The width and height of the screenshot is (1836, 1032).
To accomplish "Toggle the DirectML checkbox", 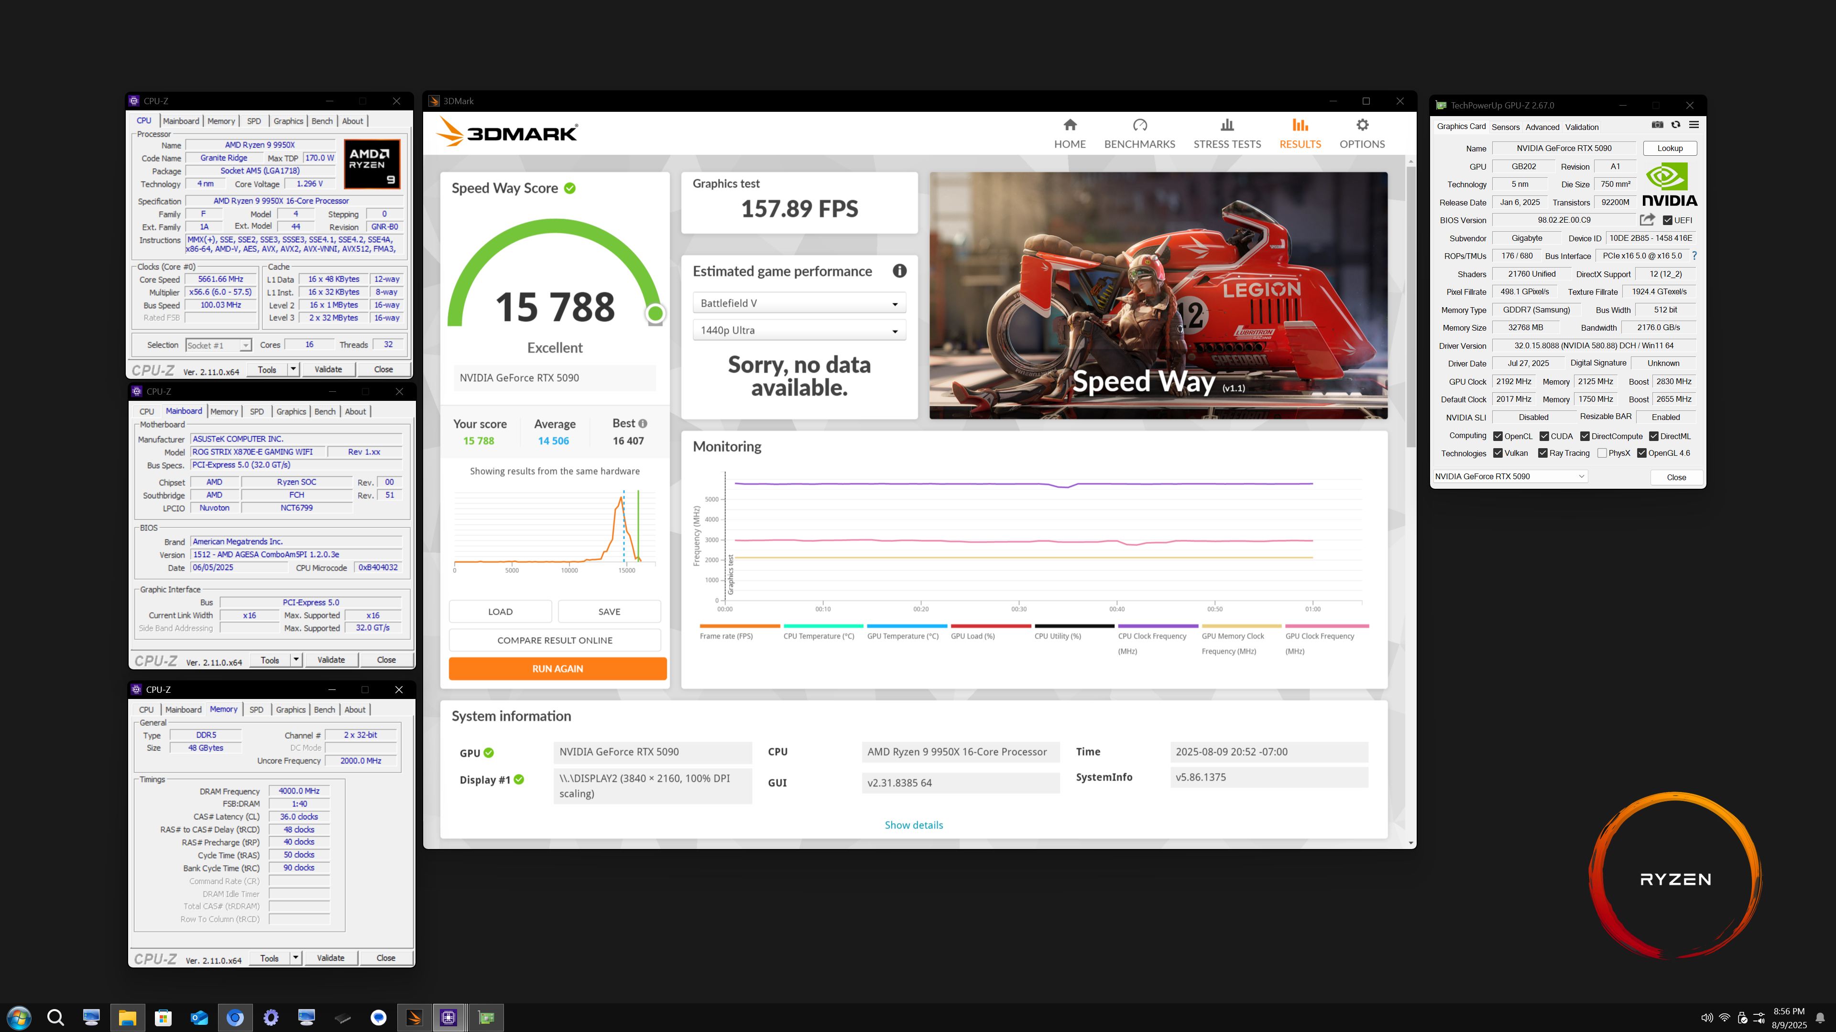I will point(1653,436).
